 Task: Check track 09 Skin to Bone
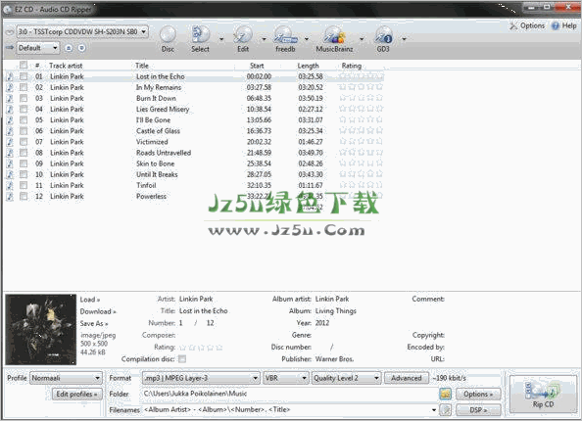tap(24, 164)
